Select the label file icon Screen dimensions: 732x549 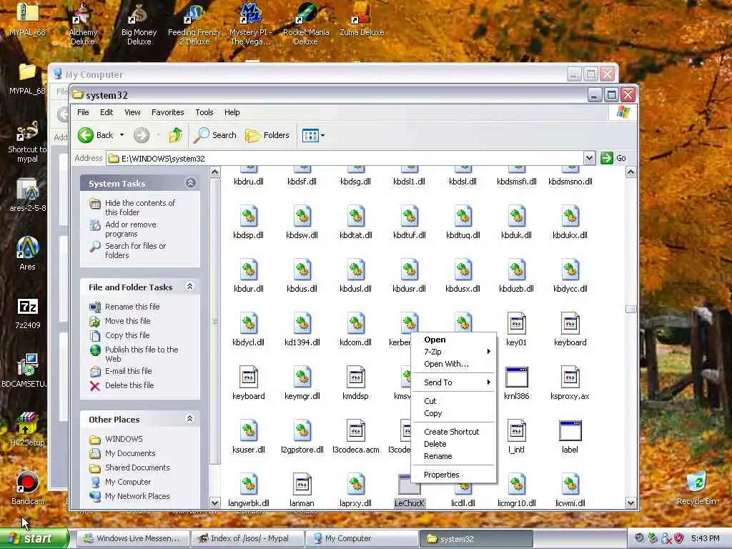(570, 431)
